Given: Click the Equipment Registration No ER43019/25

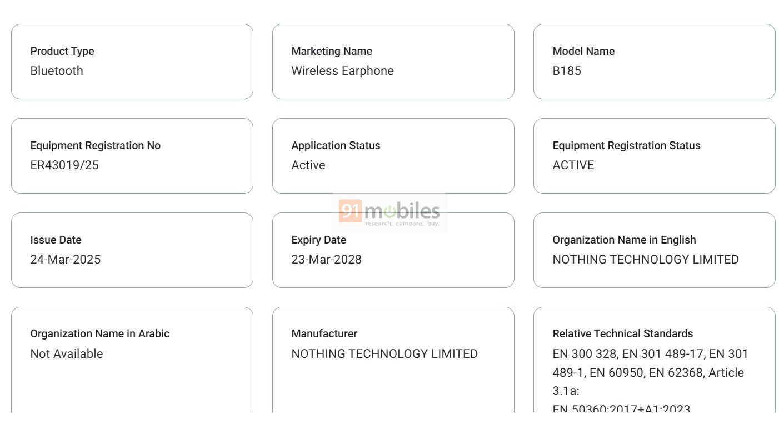Looking at the screenshot, I should click(x=64, y=165).
